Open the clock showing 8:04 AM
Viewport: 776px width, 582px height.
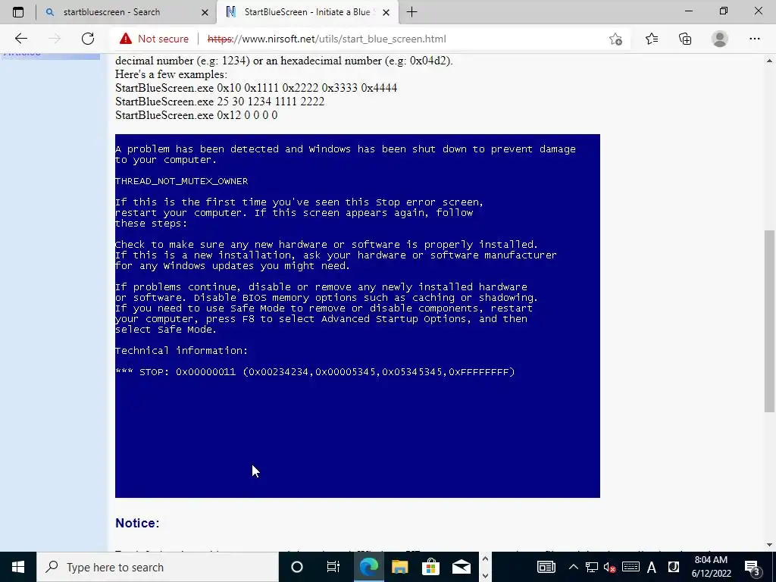[x=711, y=567]
